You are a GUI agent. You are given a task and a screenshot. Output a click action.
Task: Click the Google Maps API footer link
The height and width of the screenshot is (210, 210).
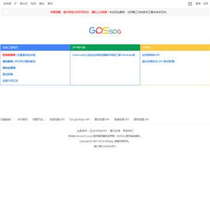(79, 120)
